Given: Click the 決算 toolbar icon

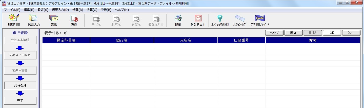Looking at the screenshot, I should (74, 20).
